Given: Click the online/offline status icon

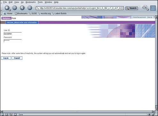Looking at the screenshot, I should click(x=150, y=115).
